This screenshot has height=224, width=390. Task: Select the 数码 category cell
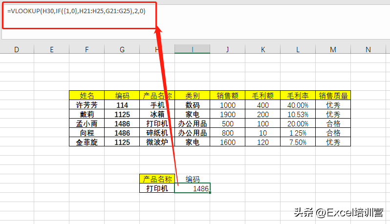point(192,105)
